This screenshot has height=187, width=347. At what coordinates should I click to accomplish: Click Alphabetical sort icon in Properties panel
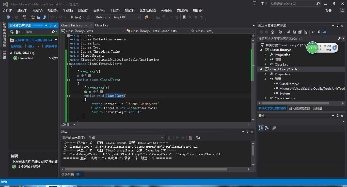click(267, 128)
